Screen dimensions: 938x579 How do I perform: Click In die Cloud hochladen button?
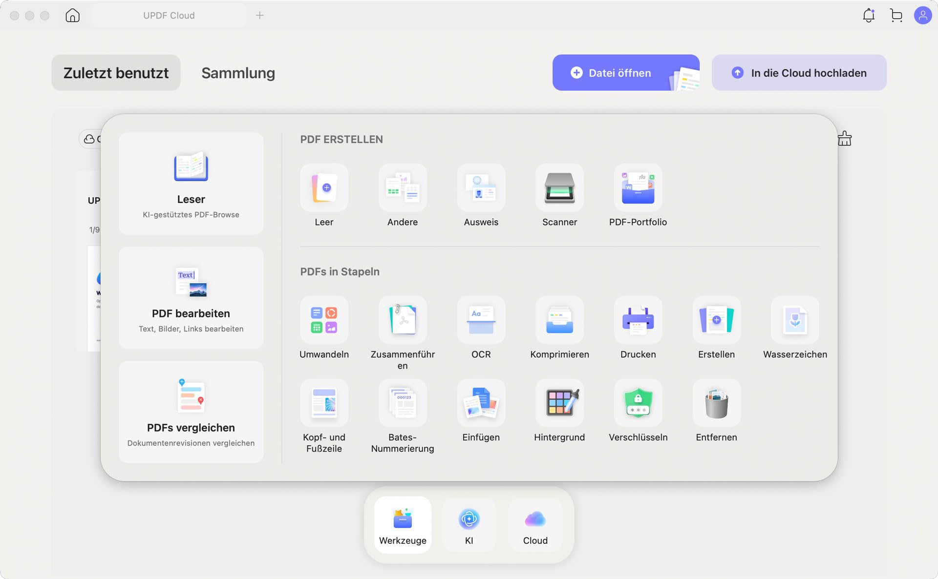[x=799, y=73]
